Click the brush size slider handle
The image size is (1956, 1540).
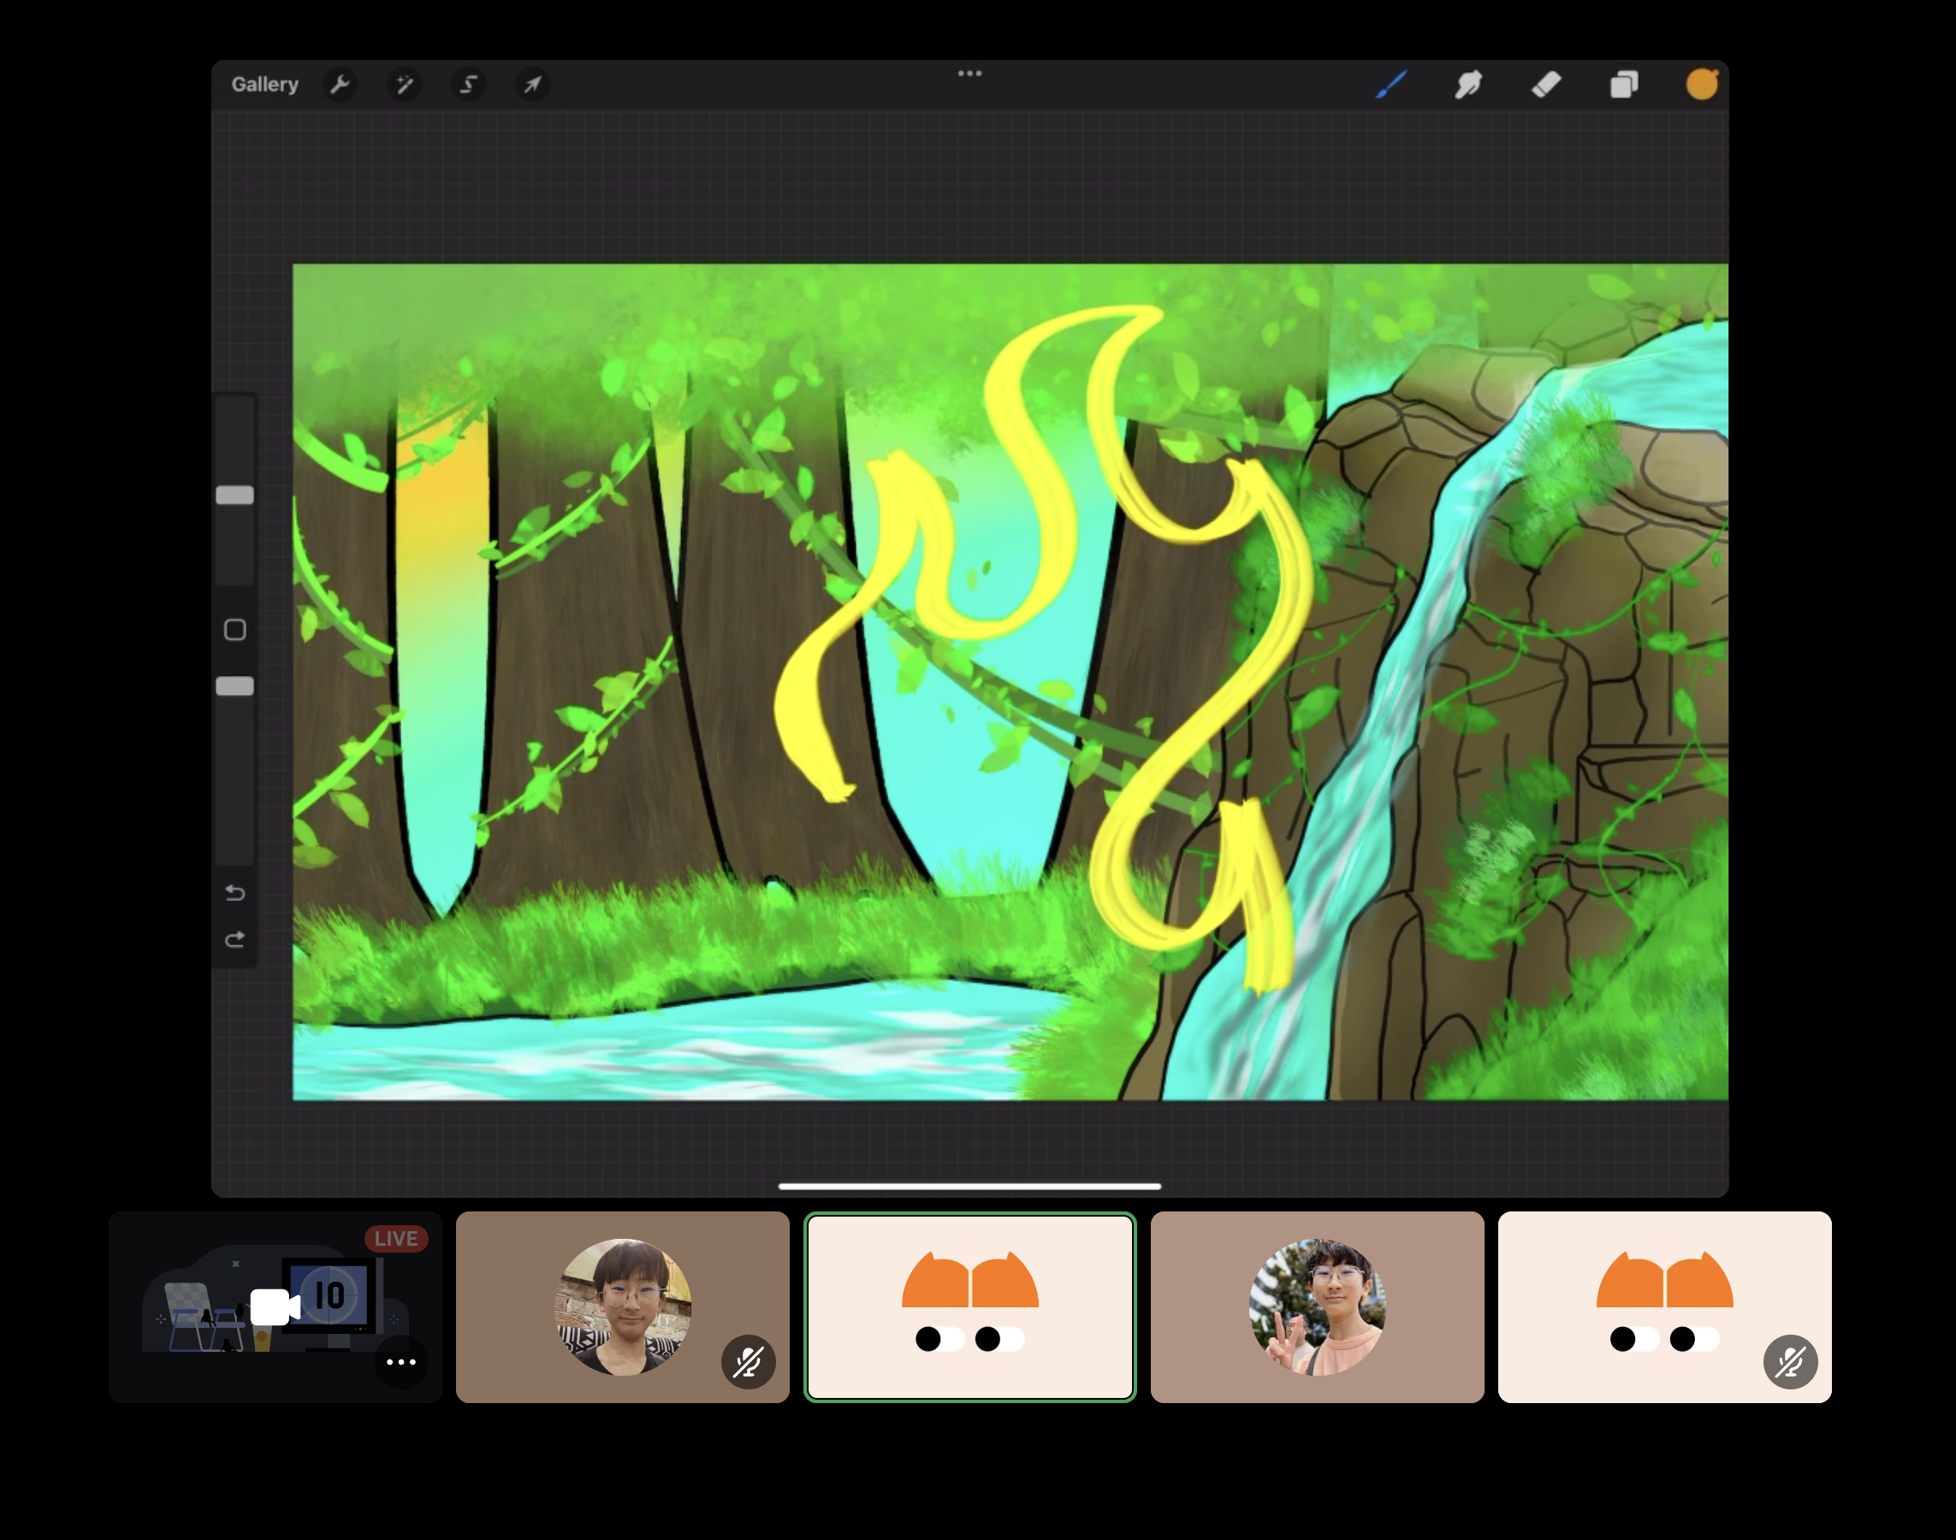click(234, 495)
